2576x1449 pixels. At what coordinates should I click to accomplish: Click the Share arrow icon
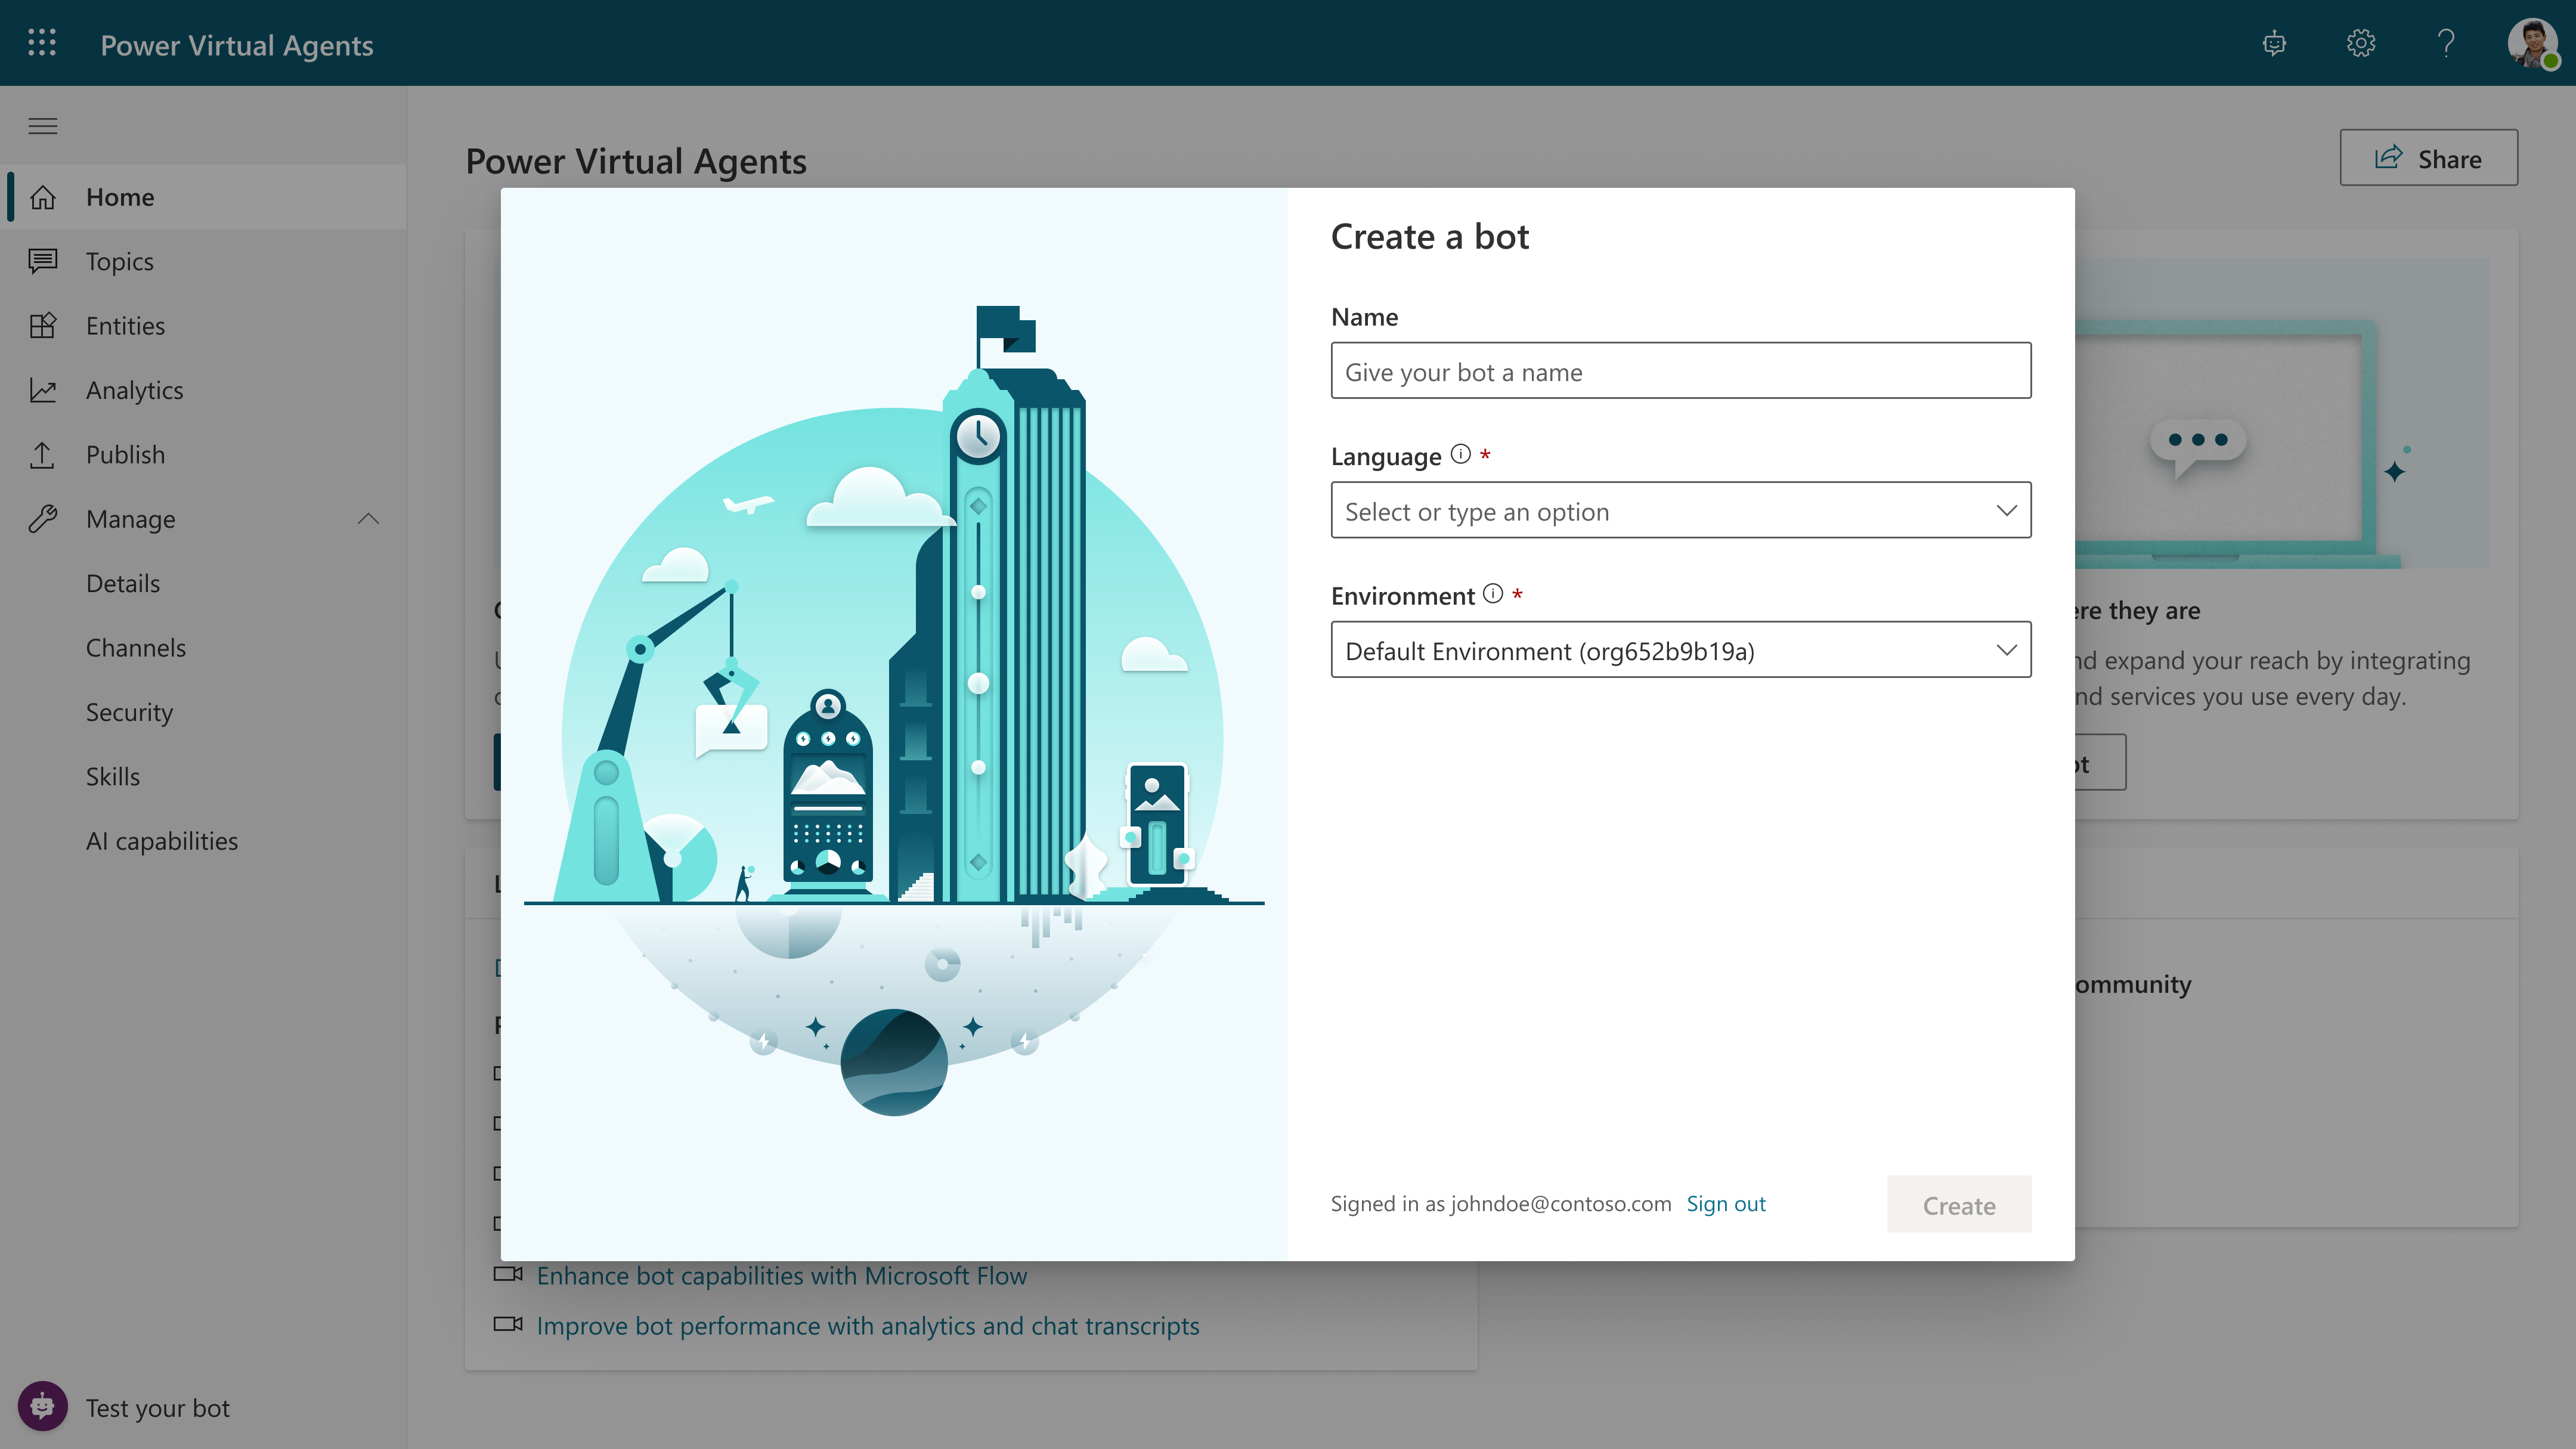pyautogui.click(x=2388, y=157)
